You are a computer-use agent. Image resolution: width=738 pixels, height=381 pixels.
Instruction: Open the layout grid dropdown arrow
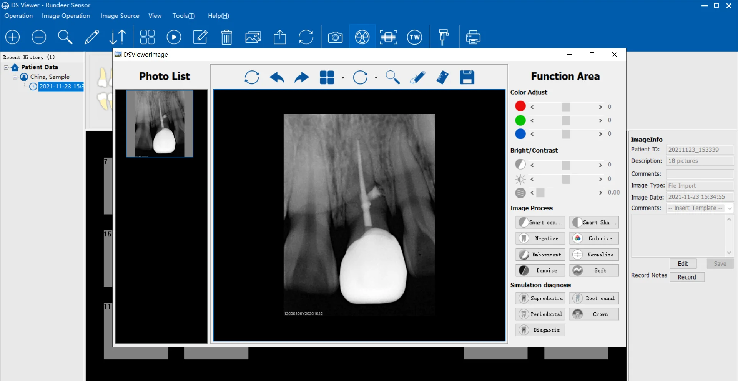(343, 78)
